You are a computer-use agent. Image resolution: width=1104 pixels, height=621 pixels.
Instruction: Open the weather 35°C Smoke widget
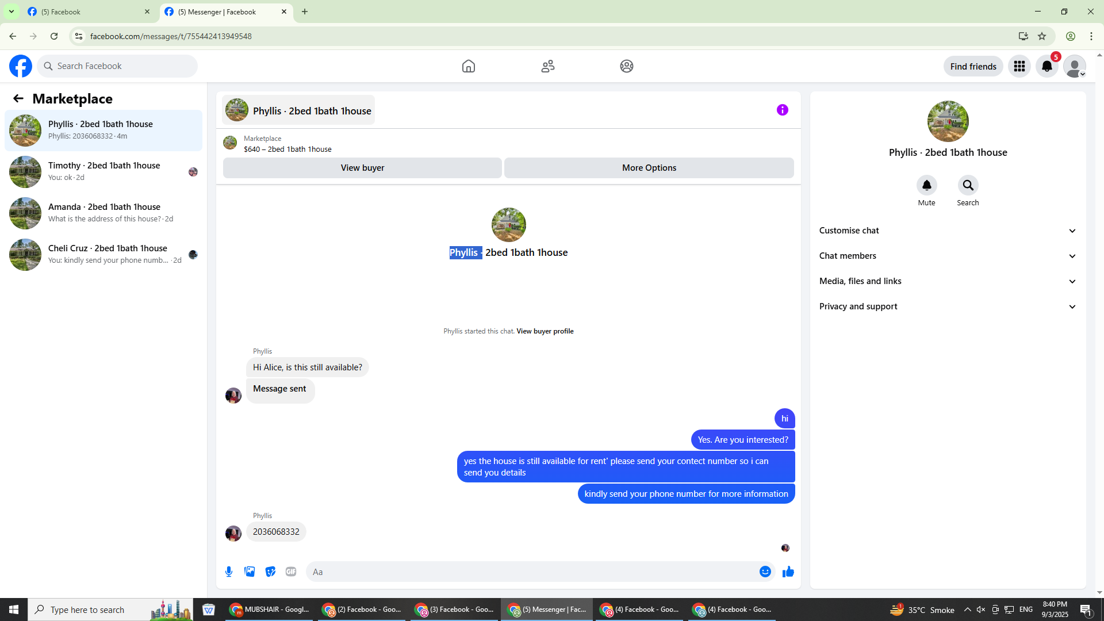point(922,609)
